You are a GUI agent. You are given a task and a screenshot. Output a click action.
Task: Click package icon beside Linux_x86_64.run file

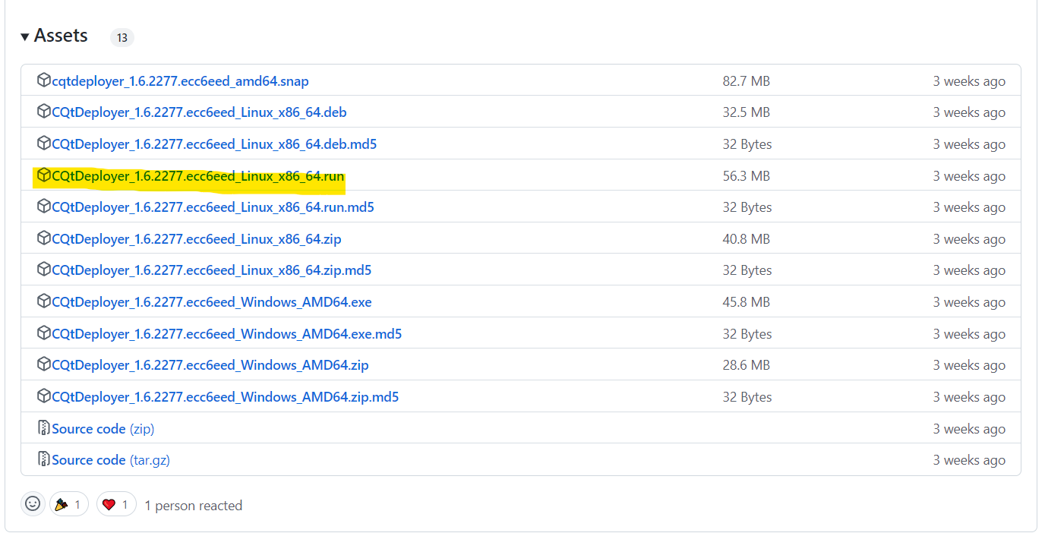point(43,175)
